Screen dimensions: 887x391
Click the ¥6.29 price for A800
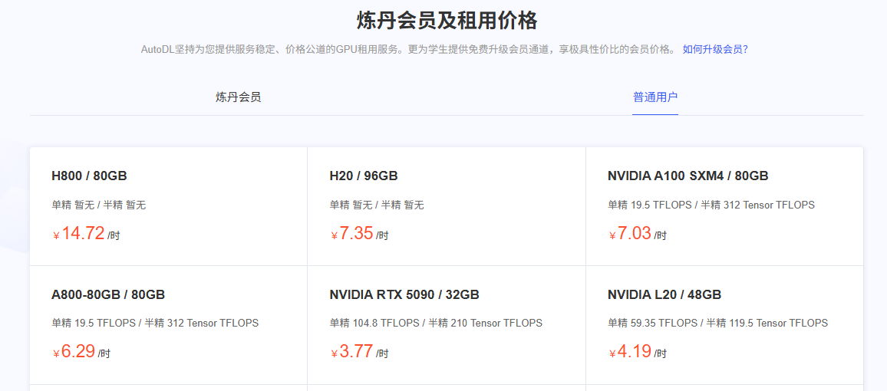tap(78, 352)
